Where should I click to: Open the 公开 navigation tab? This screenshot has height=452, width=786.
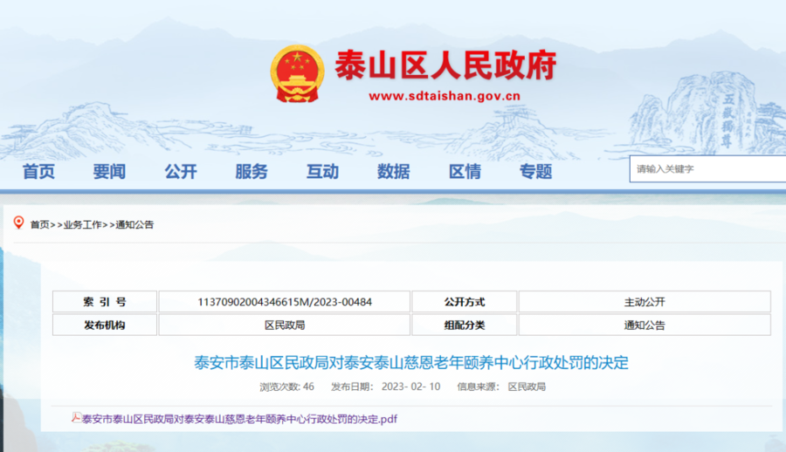pos(181,172)
